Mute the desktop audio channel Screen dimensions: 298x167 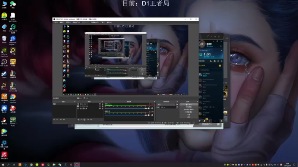pyautogui.click(x=149, y=115)
